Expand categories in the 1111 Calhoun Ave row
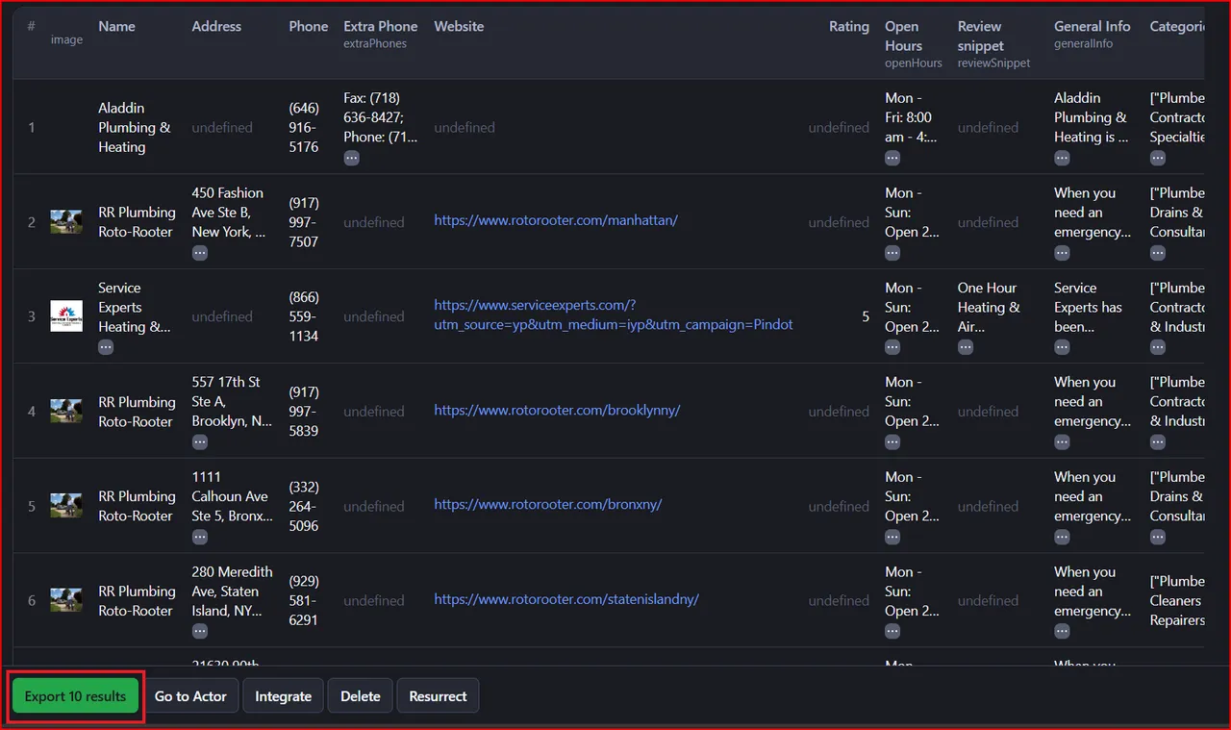Screen dimensions: 1231x730 (x=1158, y=537)
